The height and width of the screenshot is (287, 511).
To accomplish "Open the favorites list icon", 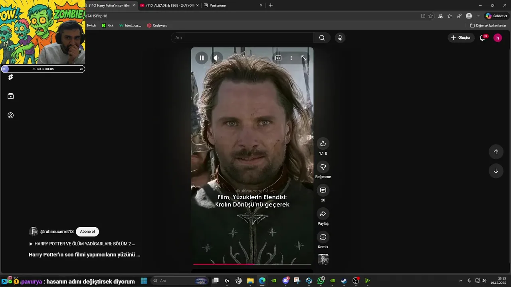I will [x=450, y=16].
